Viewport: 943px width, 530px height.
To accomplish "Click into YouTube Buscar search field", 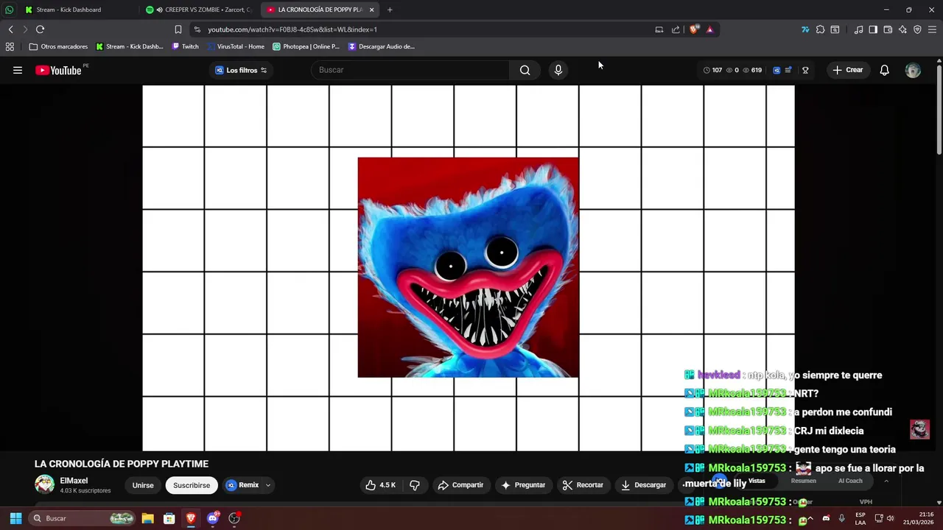I will pos(410,70).
